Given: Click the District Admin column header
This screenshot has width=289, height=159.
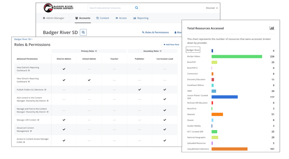Looking at the screenshot, I should click(64, 59).
